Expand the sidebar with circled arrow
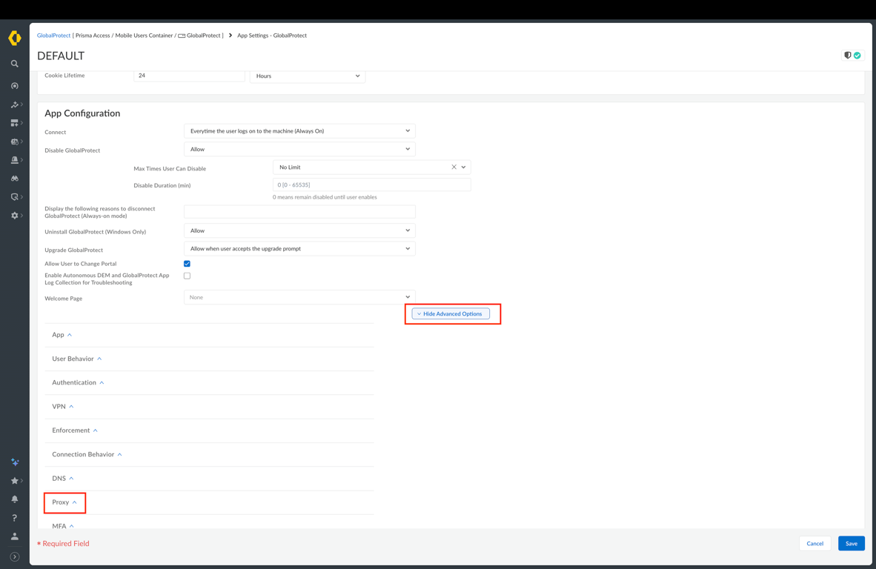 [15, 556]
